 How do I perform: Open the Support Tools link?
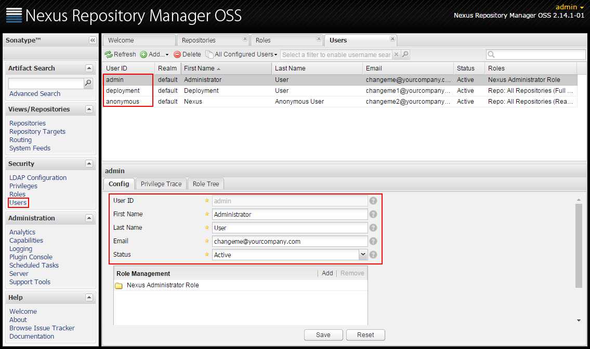click(30, 282)
